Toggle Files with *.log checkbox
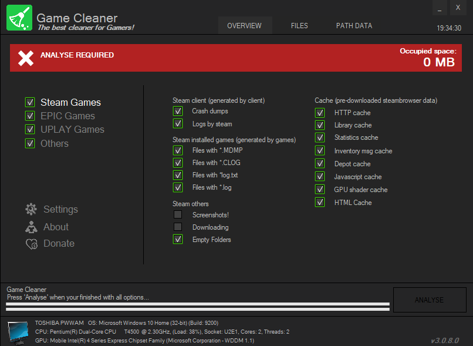Image resolution: width=473 pixels, height=346 pixels. pyautogui.click(x=178, y=187)
